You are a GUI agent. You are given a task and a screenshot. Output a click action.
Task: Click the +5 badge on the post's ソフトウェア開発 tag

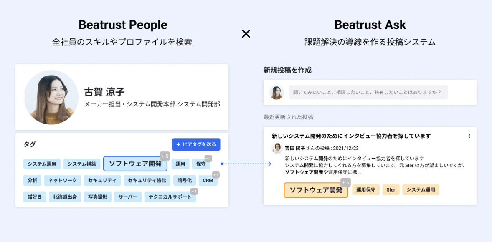click(x=345, y=181)
